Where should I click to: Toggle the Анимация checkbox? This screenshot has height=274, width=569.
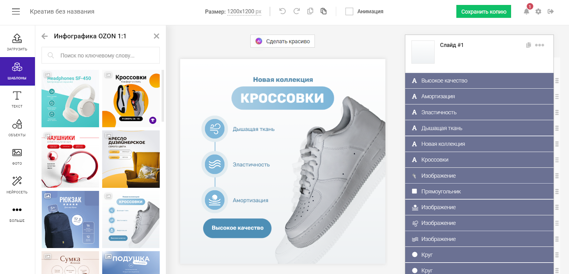(x=349, y=11)
